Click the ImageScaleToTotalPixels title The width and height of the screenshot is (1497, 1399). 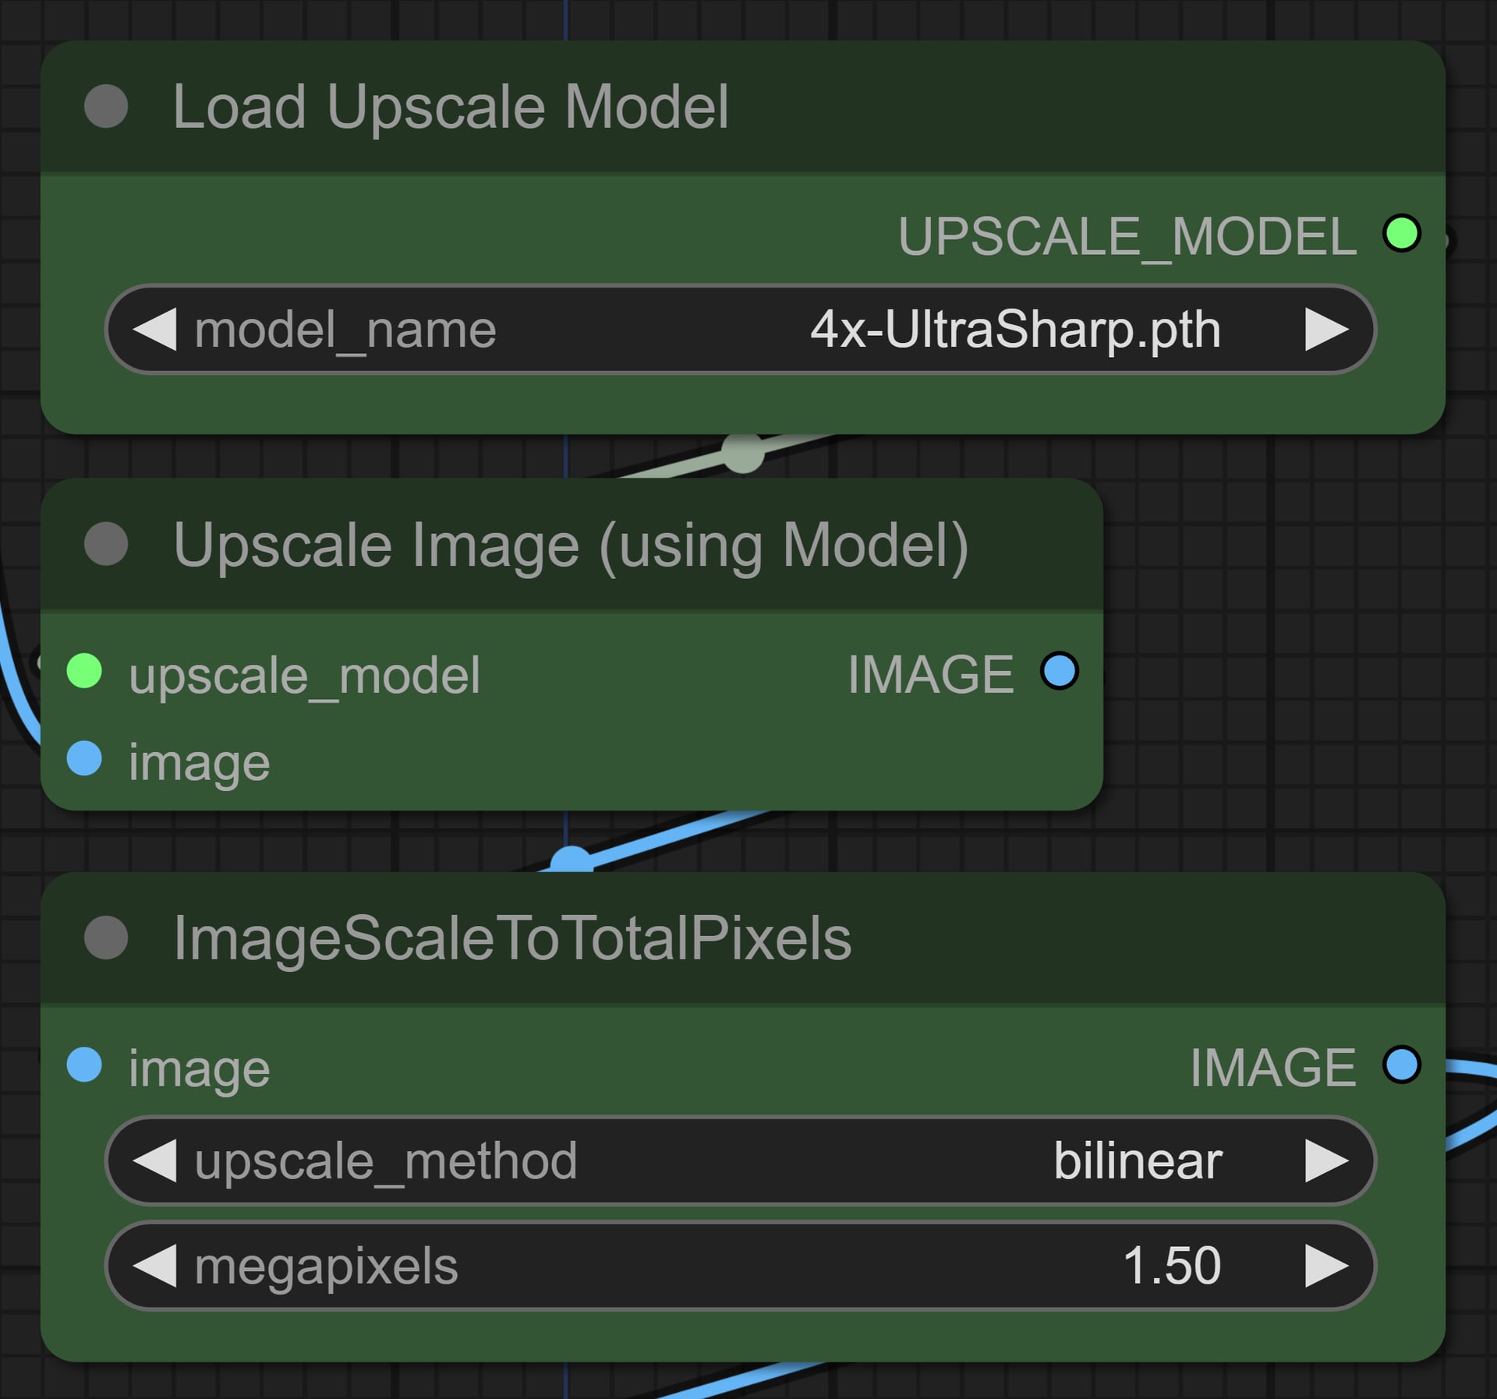[x=512, y=939]
